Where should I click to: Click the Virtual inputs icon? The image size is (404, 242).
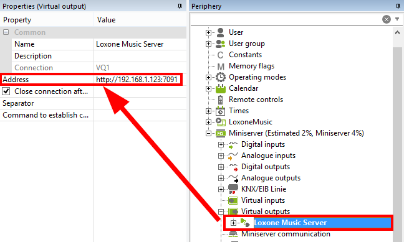(x=233, y=200)
